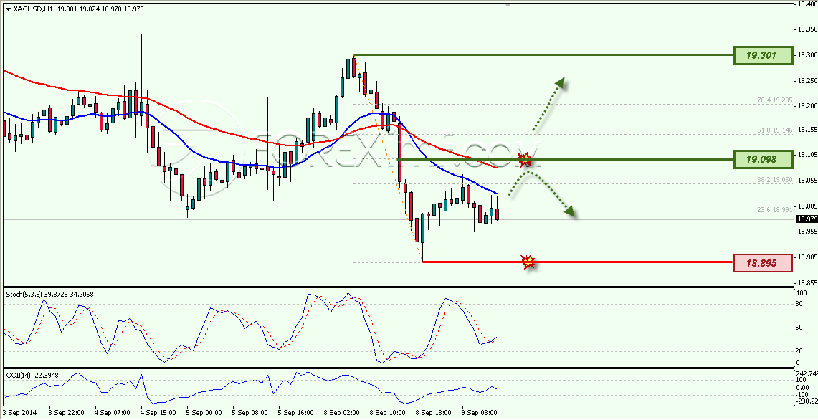
Task: Click 18.855 on the price scale
Action: pos(807,282)
